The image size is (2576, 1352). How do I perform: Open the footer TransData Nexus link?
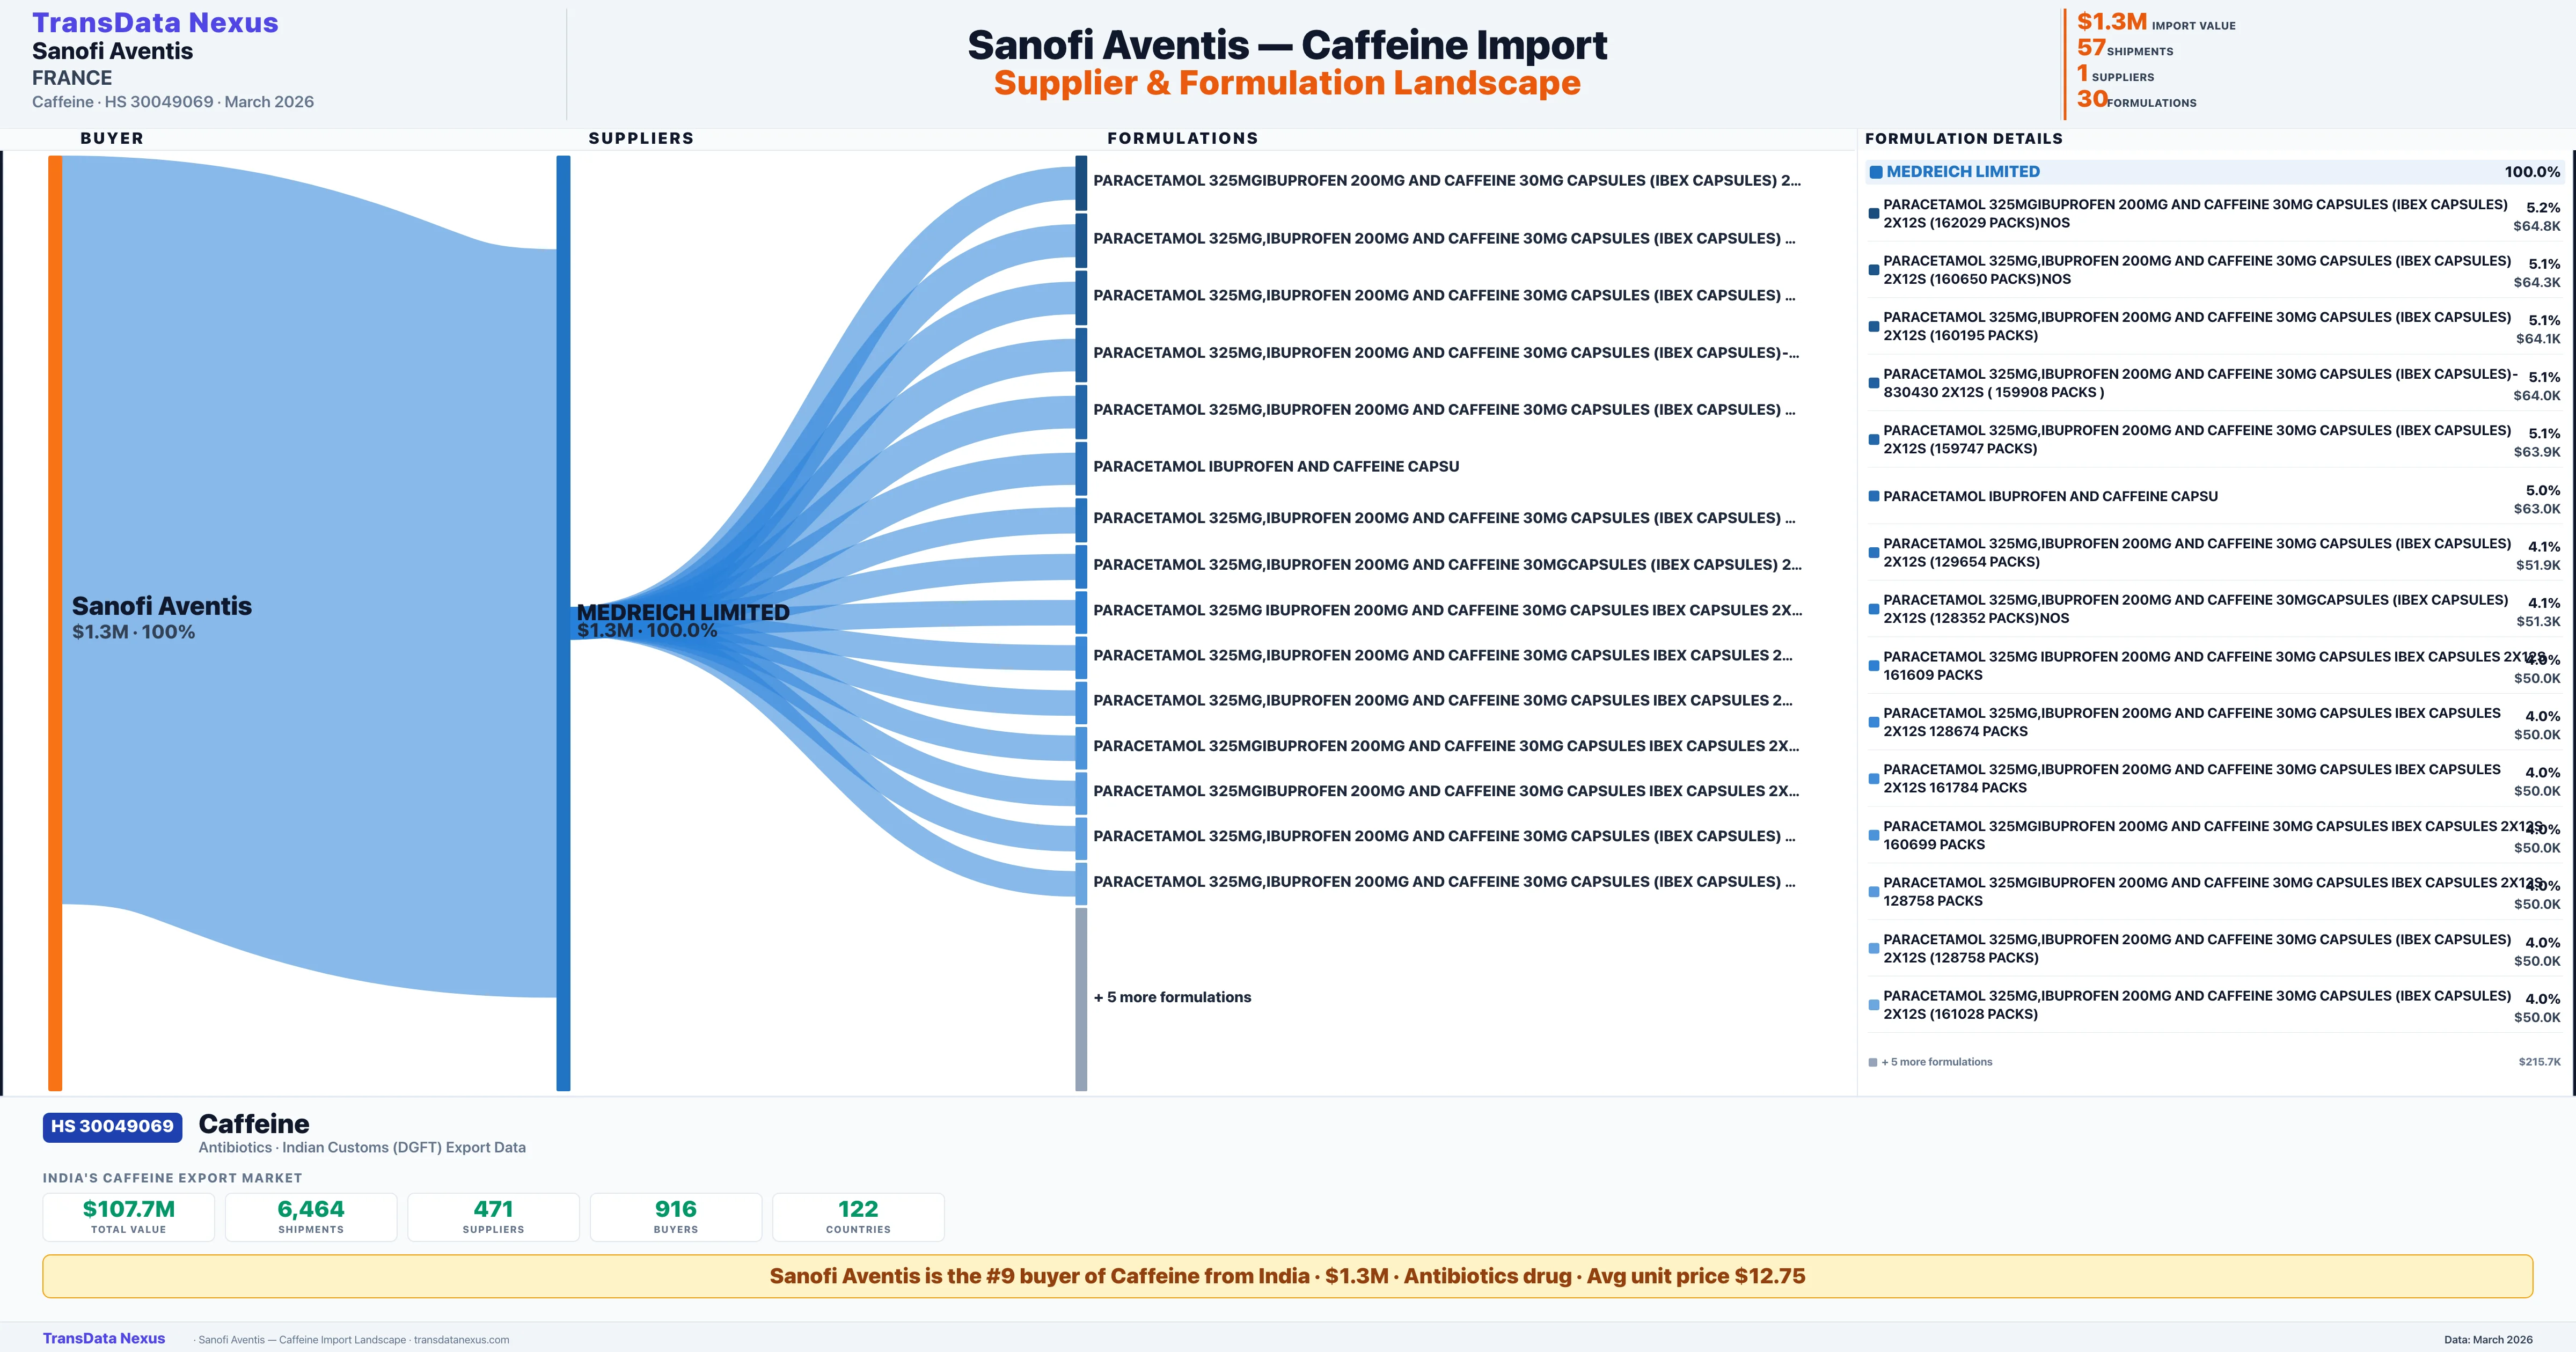coord(104,1338)
